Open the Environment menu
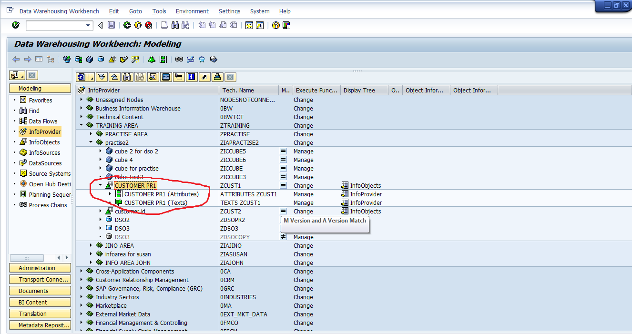The width and height of the screenshot is (632, 334). [192, 11]
